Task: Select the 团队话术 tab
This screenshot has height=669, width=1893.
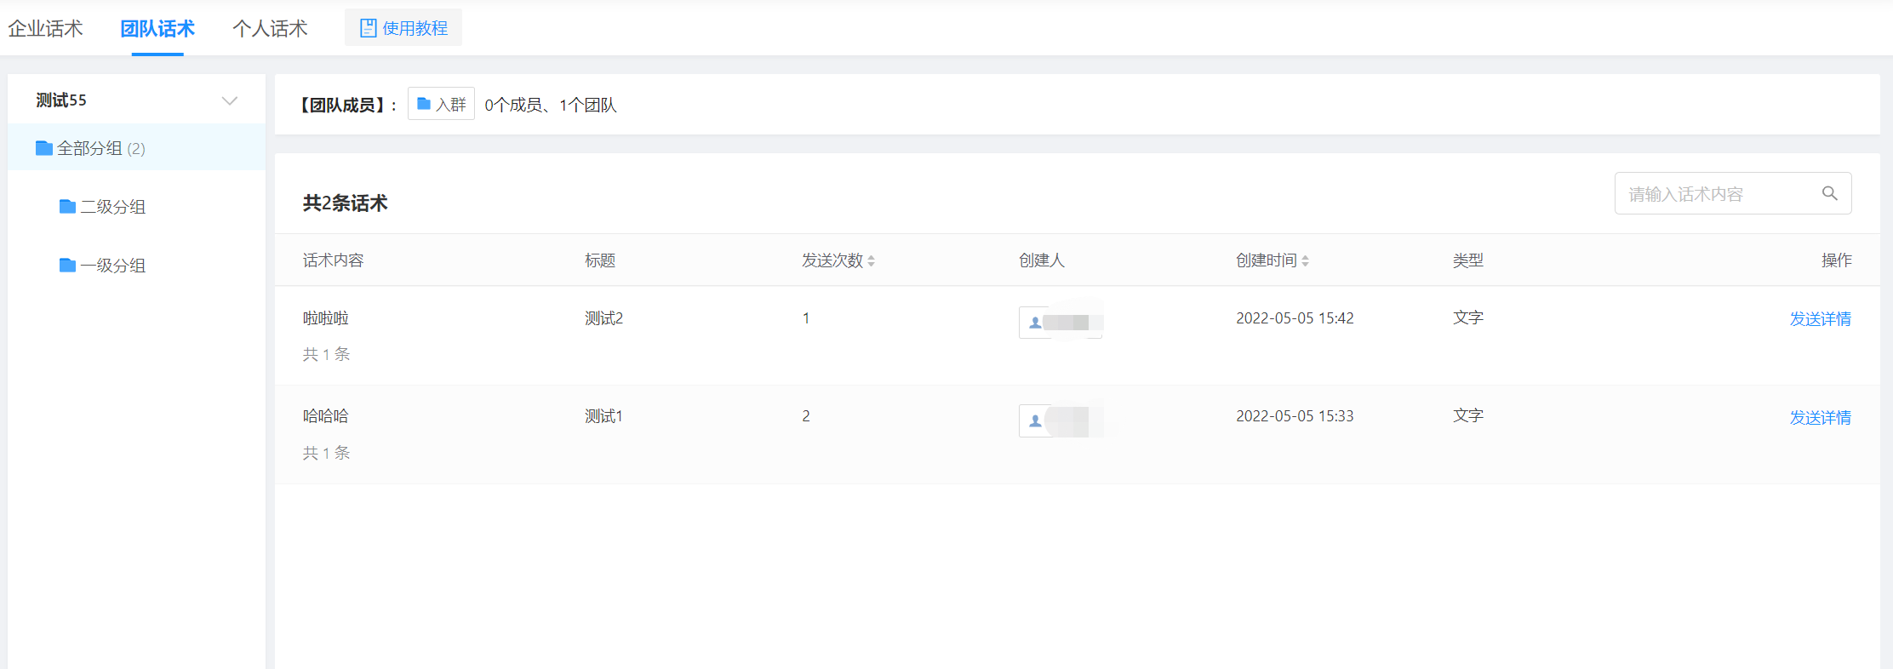Action: 157,29
